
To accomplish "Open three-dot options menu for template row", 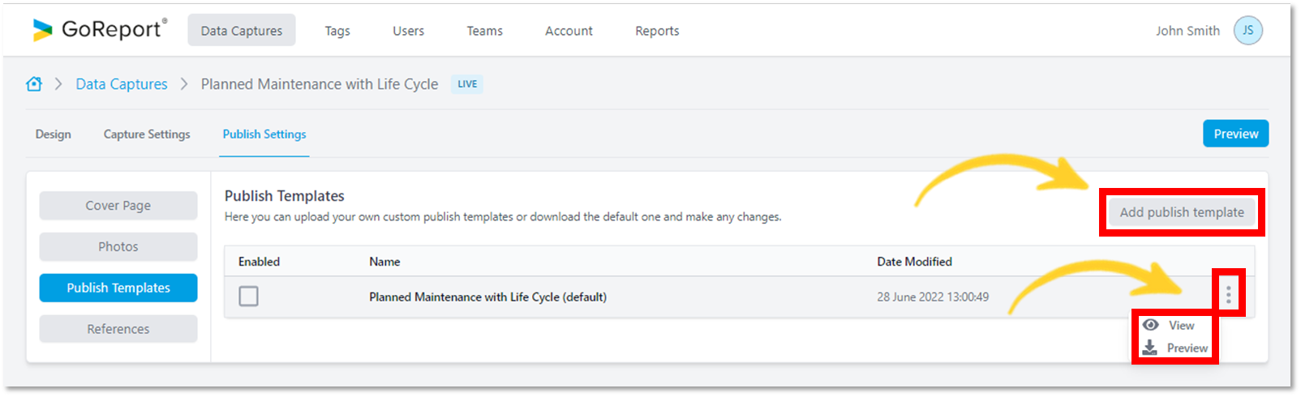I will pyautogui.click(x=1228, y=296).
